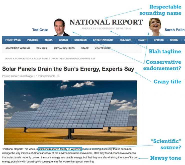Click the Posted about 1 month ago text
Screen dimensions: 185x165
(17, 76)
